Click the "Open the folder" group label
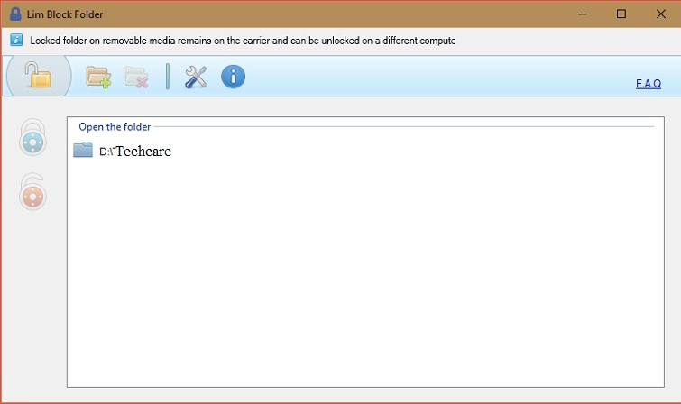This screenshot has width=681, height=404. (x=115, y=127)
